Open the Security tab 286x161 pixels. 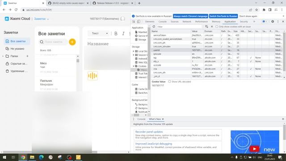point(244,21)
